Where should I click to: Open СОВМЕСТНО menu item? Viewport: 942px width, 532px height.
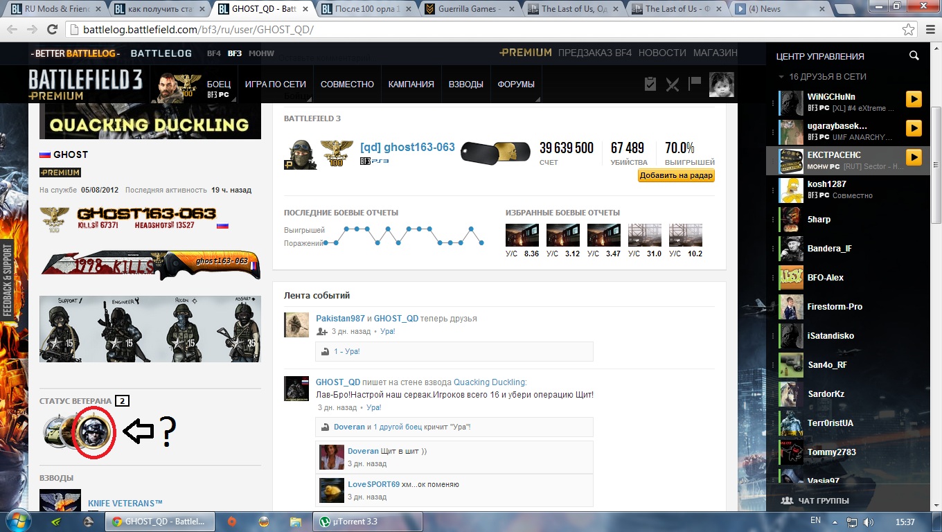click(347, 85)
